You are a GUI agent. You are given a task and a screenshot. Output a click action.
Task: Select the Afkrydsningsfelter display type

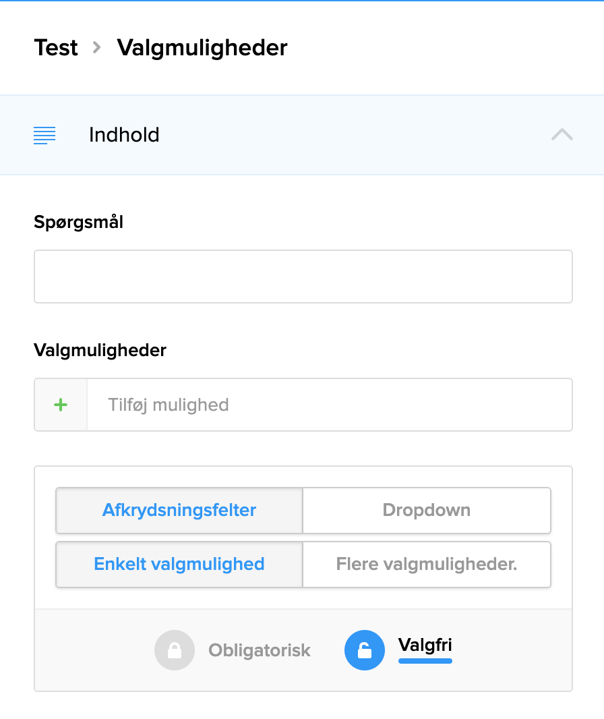pos(179,511)
